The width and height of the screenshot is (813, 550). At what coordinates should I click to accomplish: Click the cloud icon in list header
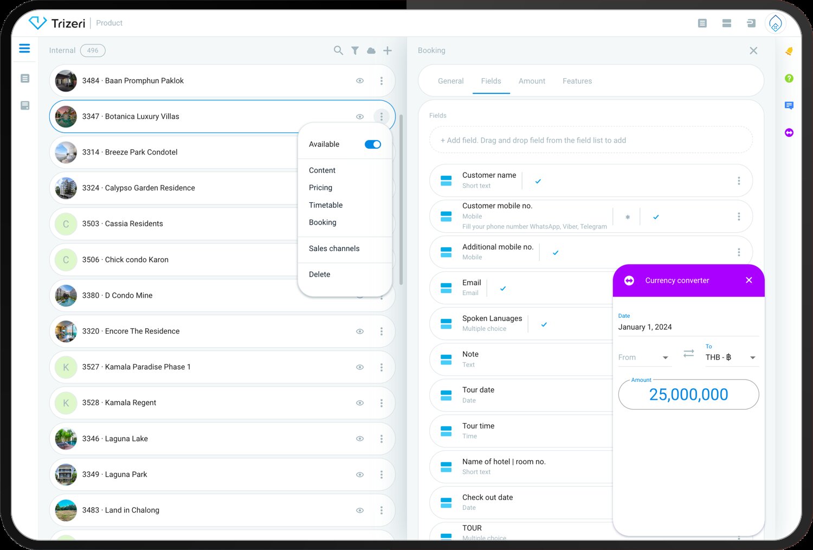371,50
